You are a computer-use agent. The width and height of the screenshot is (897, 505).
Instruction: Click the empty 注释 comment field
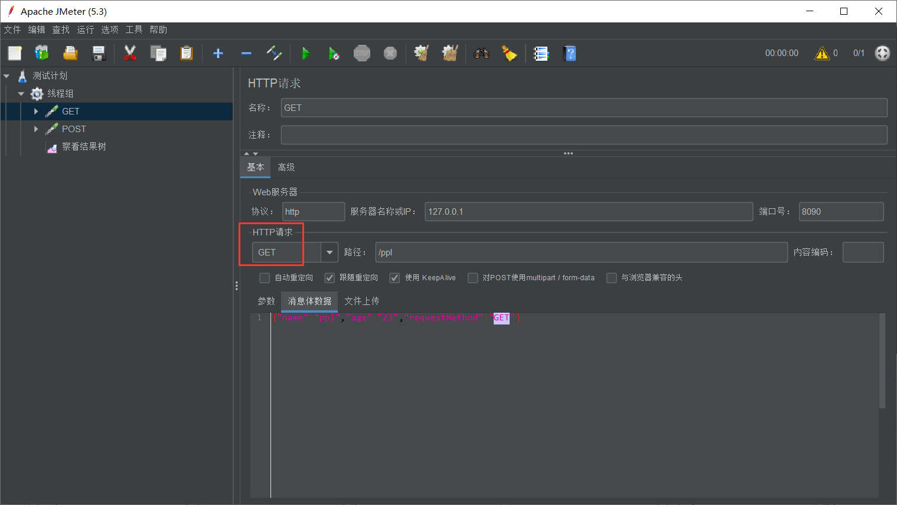pyautogui.click(x=584, y=135)
